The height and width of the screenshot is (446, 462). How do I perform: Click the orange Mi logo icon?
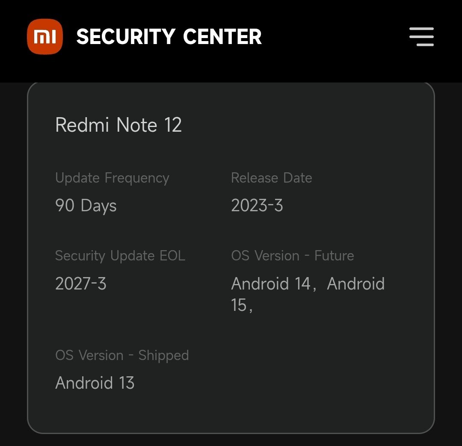tap(45, 36)
